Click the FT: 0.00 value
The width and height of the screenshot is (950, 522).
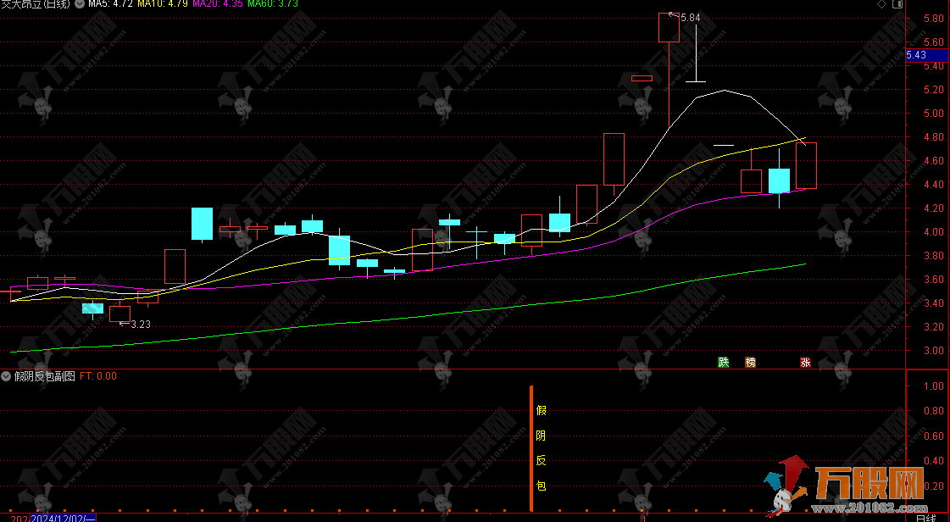point(98,376)
